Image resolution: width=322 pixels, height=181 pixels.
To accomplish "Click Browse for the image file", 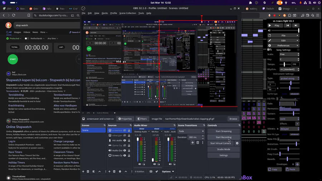I will [233, 119].
